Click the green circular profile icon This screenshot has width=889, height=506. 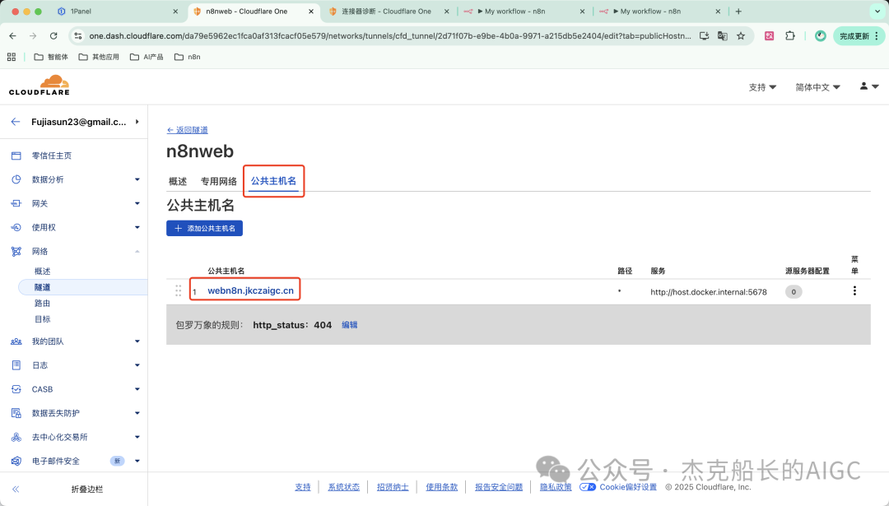[820, 35]
